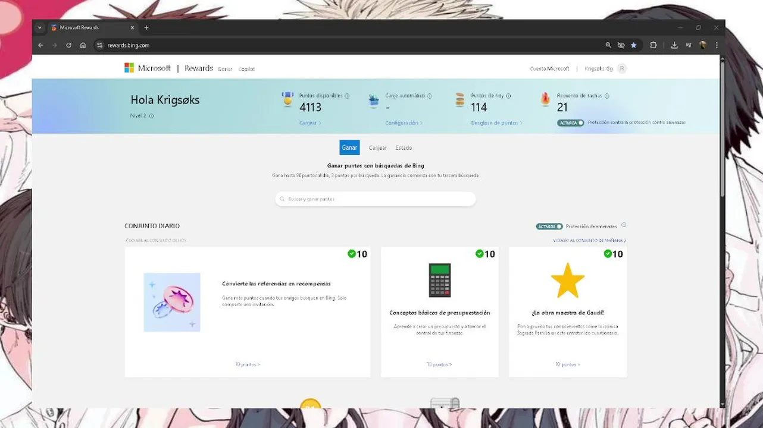Open the coins illustration on referencias card
This screenshot has width=763, height=428.
(172, 302)
